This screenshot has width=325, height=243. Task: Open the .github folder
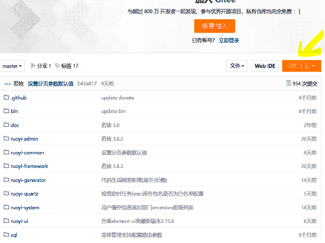(x=19, y=98)
